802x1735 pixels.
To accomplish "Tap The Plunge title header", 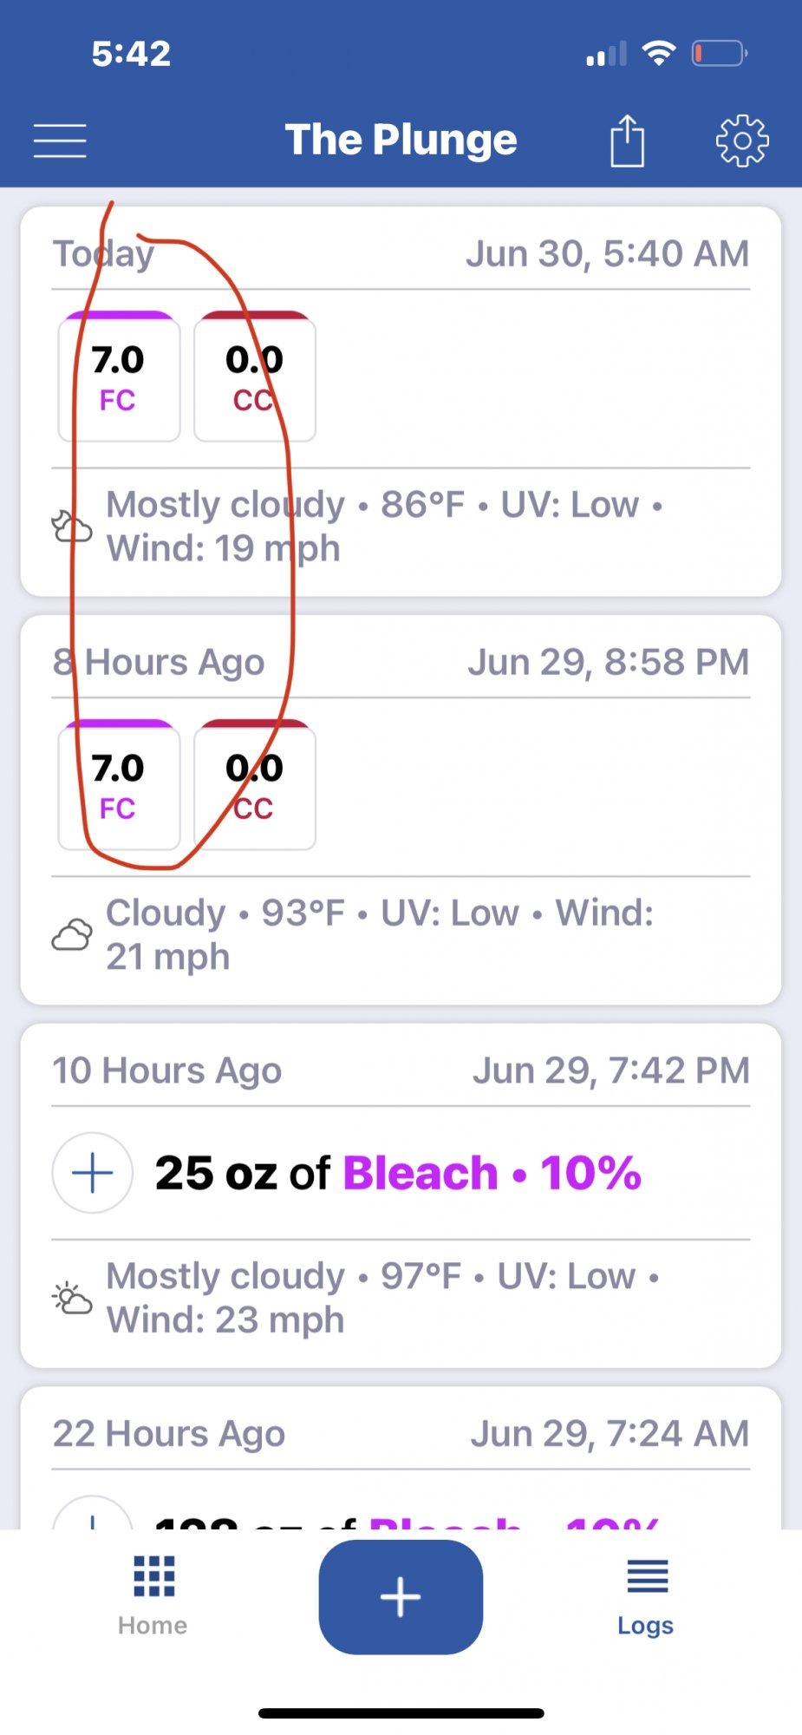I will (x=401, y=140).
